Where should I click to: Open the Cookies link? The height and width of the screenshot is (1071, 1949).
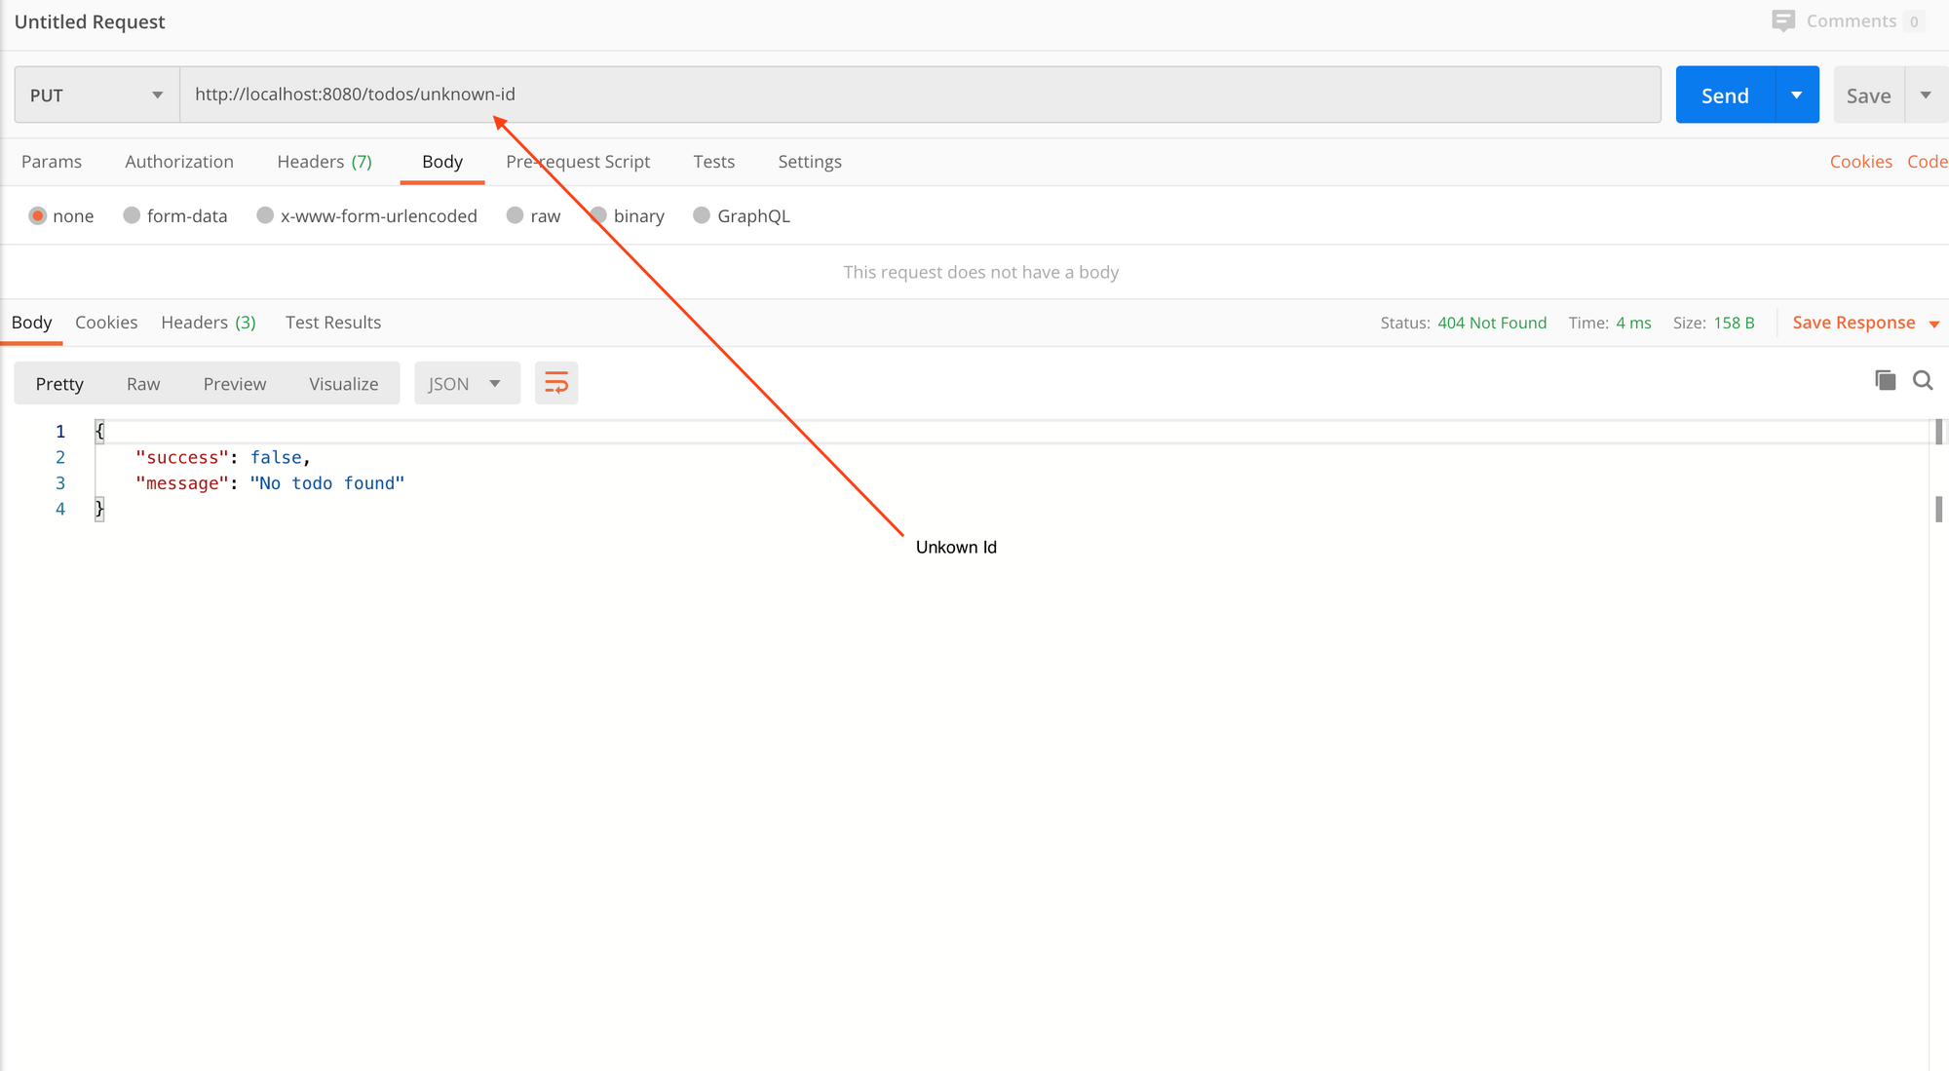tap(1859, 162)
